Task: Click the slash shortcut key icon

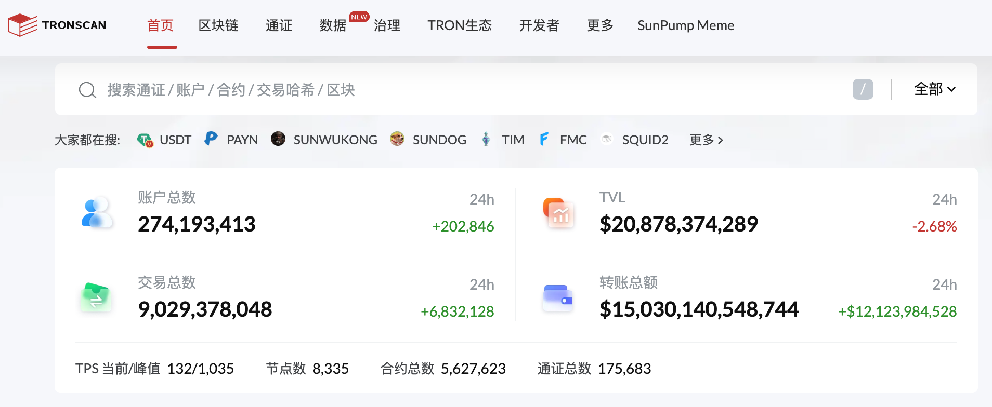Action: tap(863, 89)
